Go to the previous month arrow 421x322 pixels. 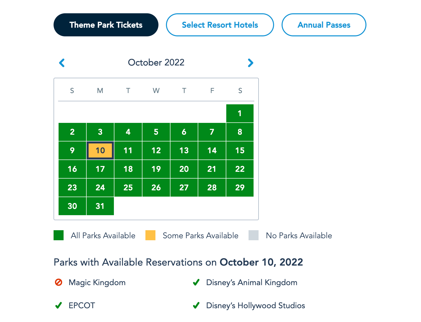62,63
